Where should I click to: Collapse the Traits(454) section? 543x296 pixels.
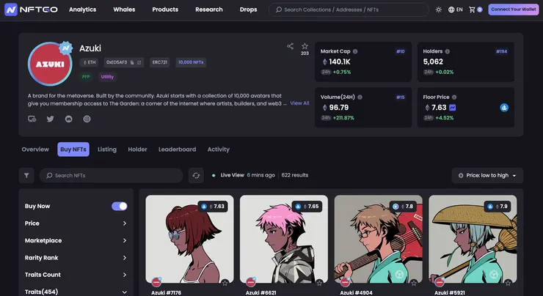coord(76,292)
